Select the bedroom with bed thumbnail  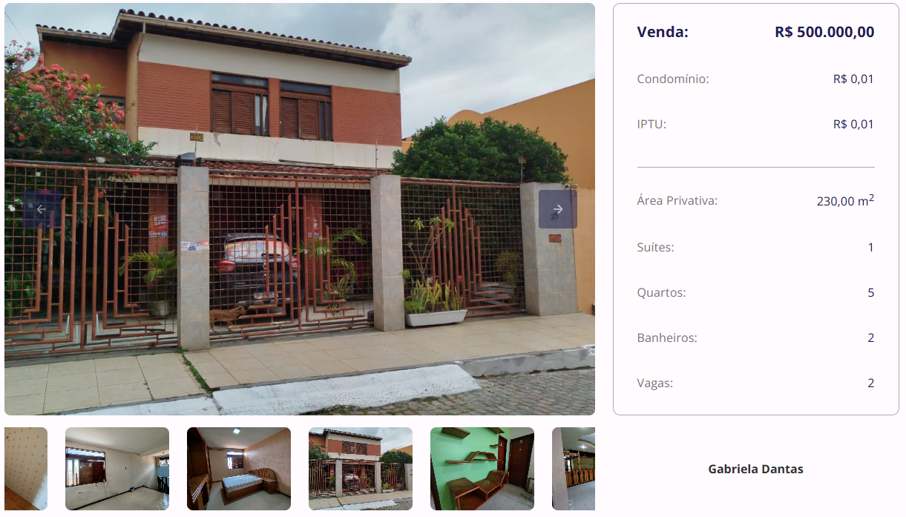click(239, 469)
